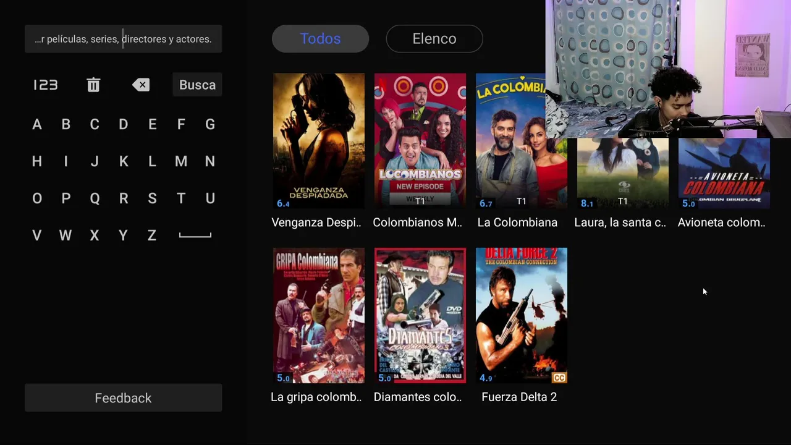Select letter S on keyboard

152,198
